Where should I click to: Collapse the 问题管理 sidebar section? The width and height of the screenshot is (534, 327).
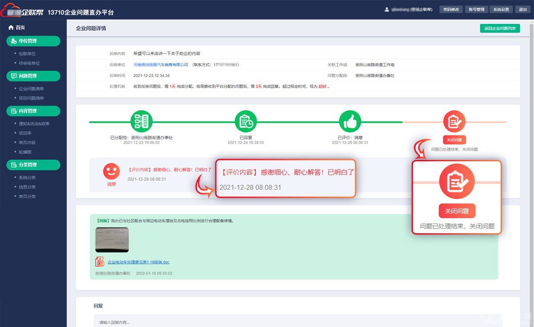click(33, 76)
